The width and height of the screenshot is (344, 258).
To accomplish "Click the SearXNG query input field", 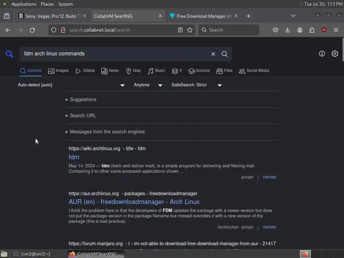I will point(115,54).
